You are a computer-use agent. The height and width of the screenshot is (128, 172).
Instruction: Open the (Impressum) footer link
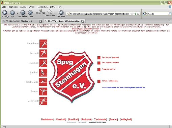pyautogui.click(x=71, y=122)
